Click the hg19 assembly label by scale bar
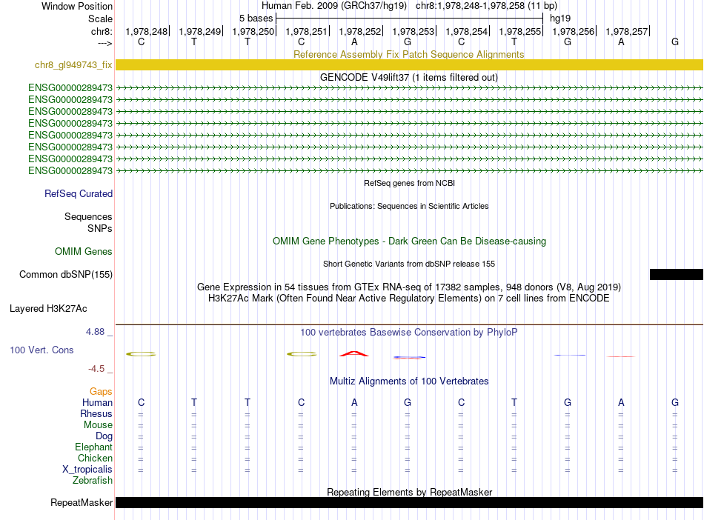The image size is (704, 520). click(560, 19)
